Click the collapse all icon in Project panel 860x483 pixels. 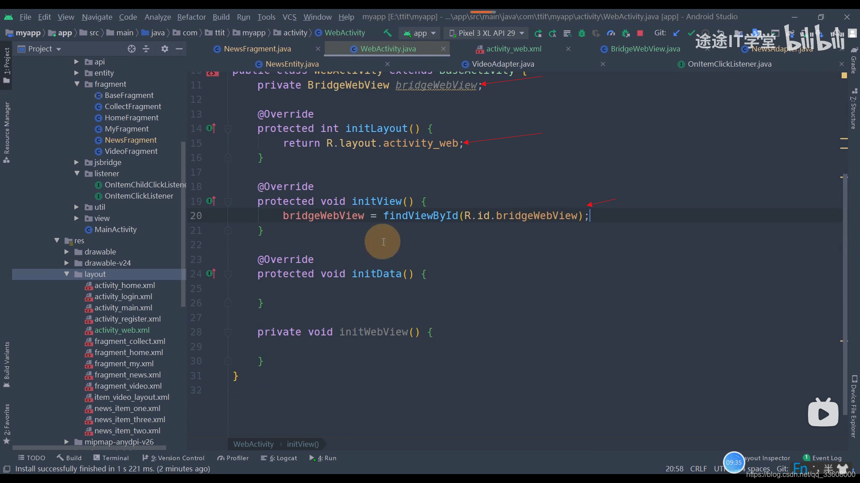146,49
